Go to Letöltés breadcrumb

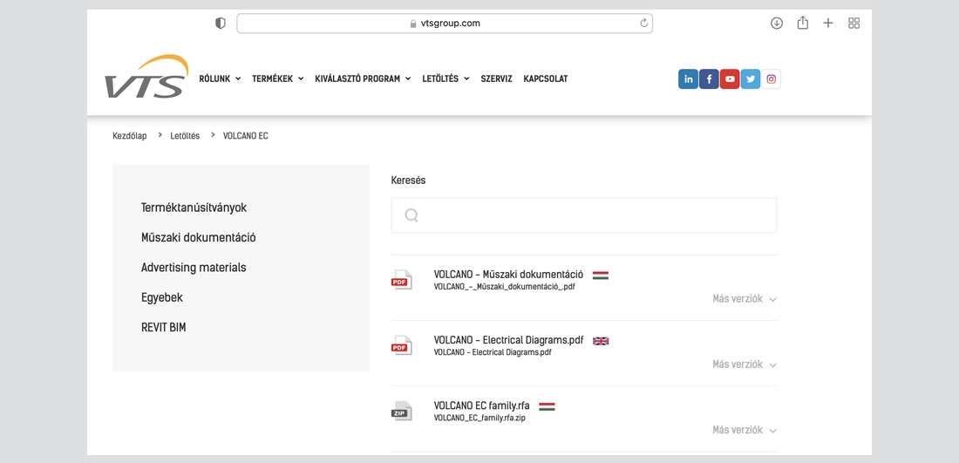pyautogui.click(x=185, y=136)
